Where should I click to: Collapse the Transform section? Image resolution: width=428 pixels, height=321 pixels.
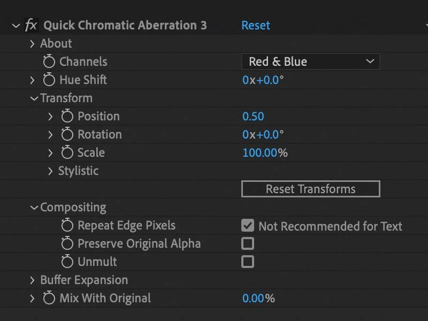34,98
